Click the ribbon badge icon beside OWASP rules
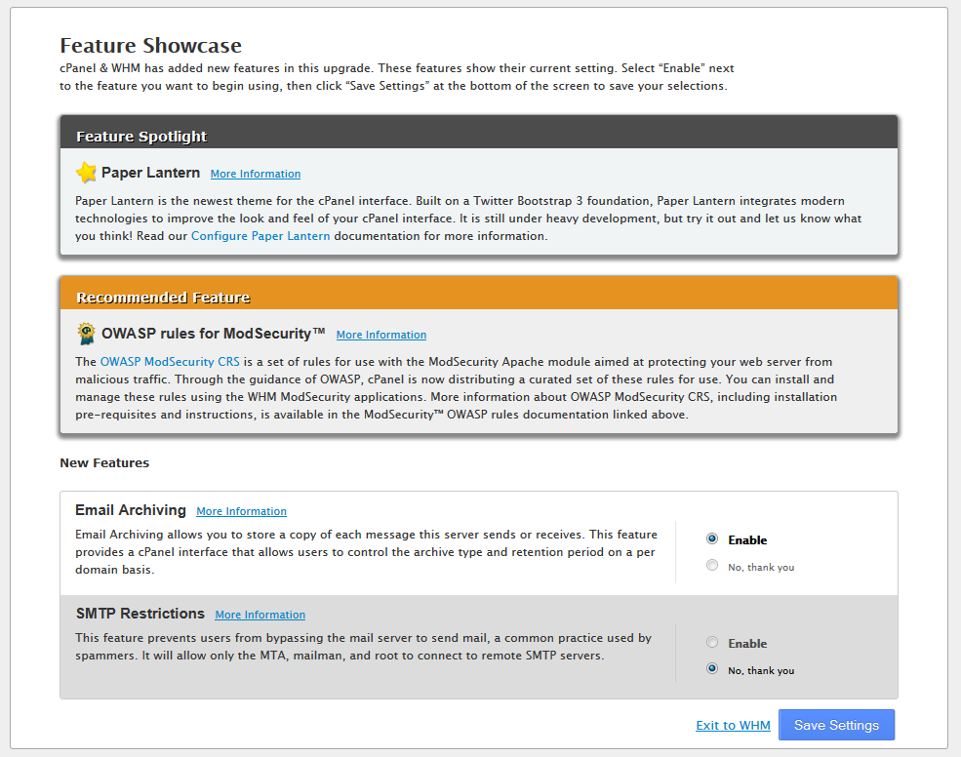The width and height of the screenshot is (961, 757). 87,334
